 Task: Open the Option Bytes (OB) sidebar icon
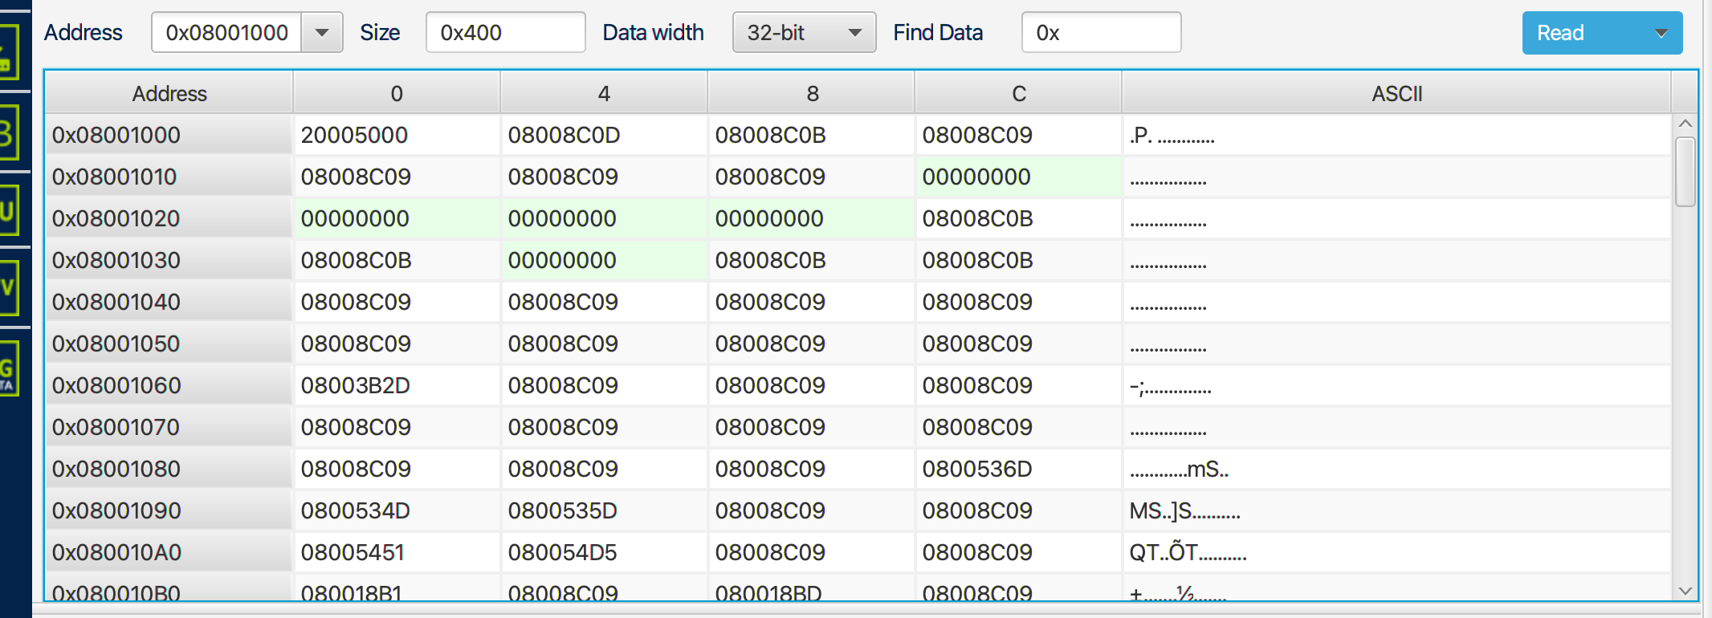[6, 133]
